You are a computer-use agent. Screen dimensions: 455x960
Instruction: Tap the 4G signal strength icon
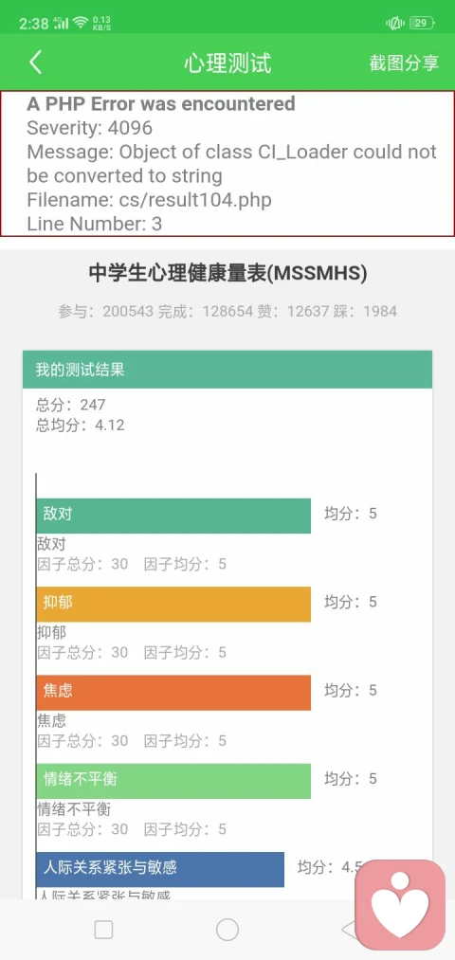61,24
